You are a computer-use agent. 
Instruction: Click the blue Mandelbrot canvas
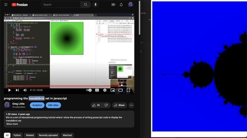click(x=200, y=66)
